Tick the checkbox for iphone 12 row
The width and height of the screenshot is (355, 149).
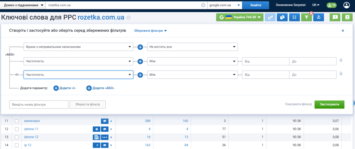click(x=17, y=137)
